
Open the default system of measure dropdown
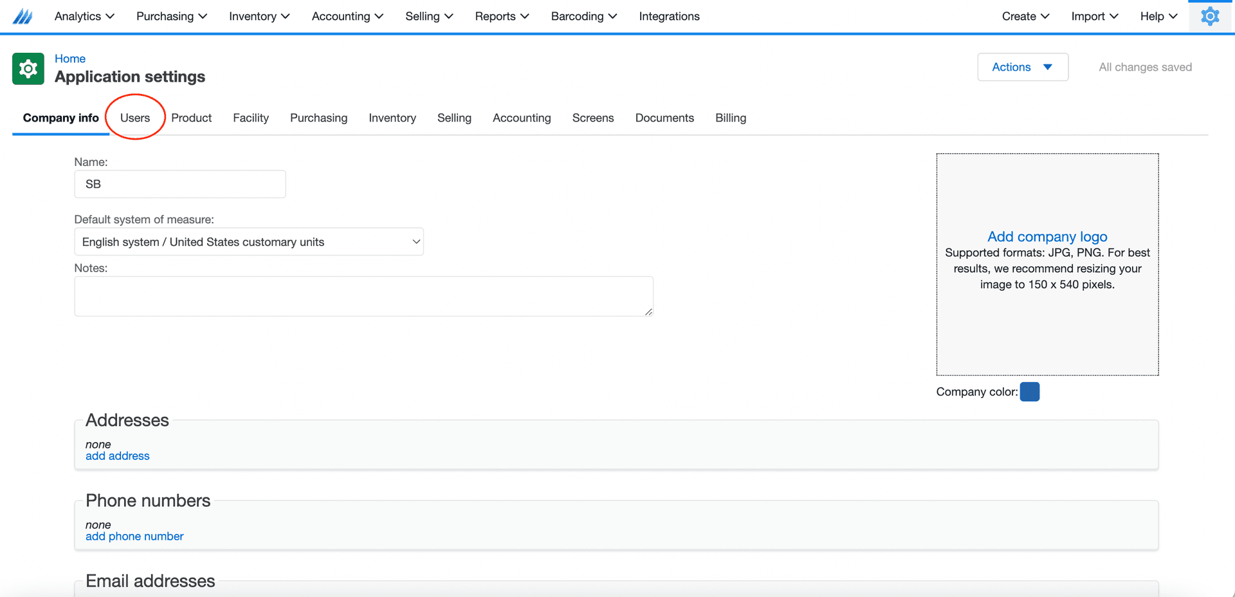(249, 242)
